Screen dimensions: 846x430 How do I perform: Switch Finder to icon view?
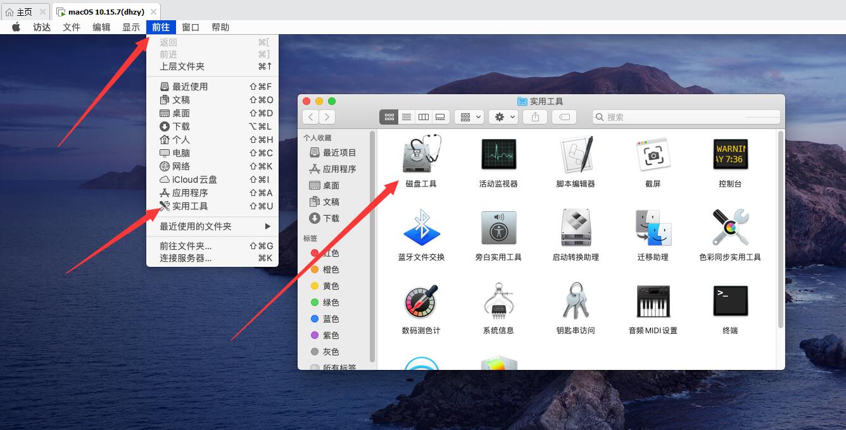(389, 117)
